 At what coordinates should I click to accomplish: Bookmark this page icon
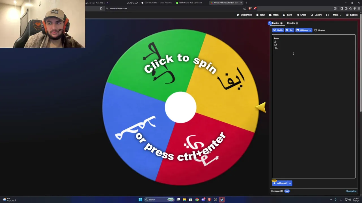[101, 8]
